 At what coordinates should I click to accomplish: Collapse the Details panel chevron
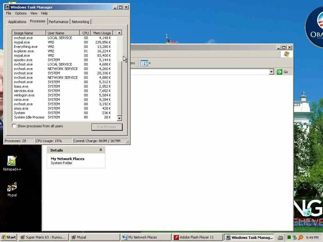pos(101,150)
